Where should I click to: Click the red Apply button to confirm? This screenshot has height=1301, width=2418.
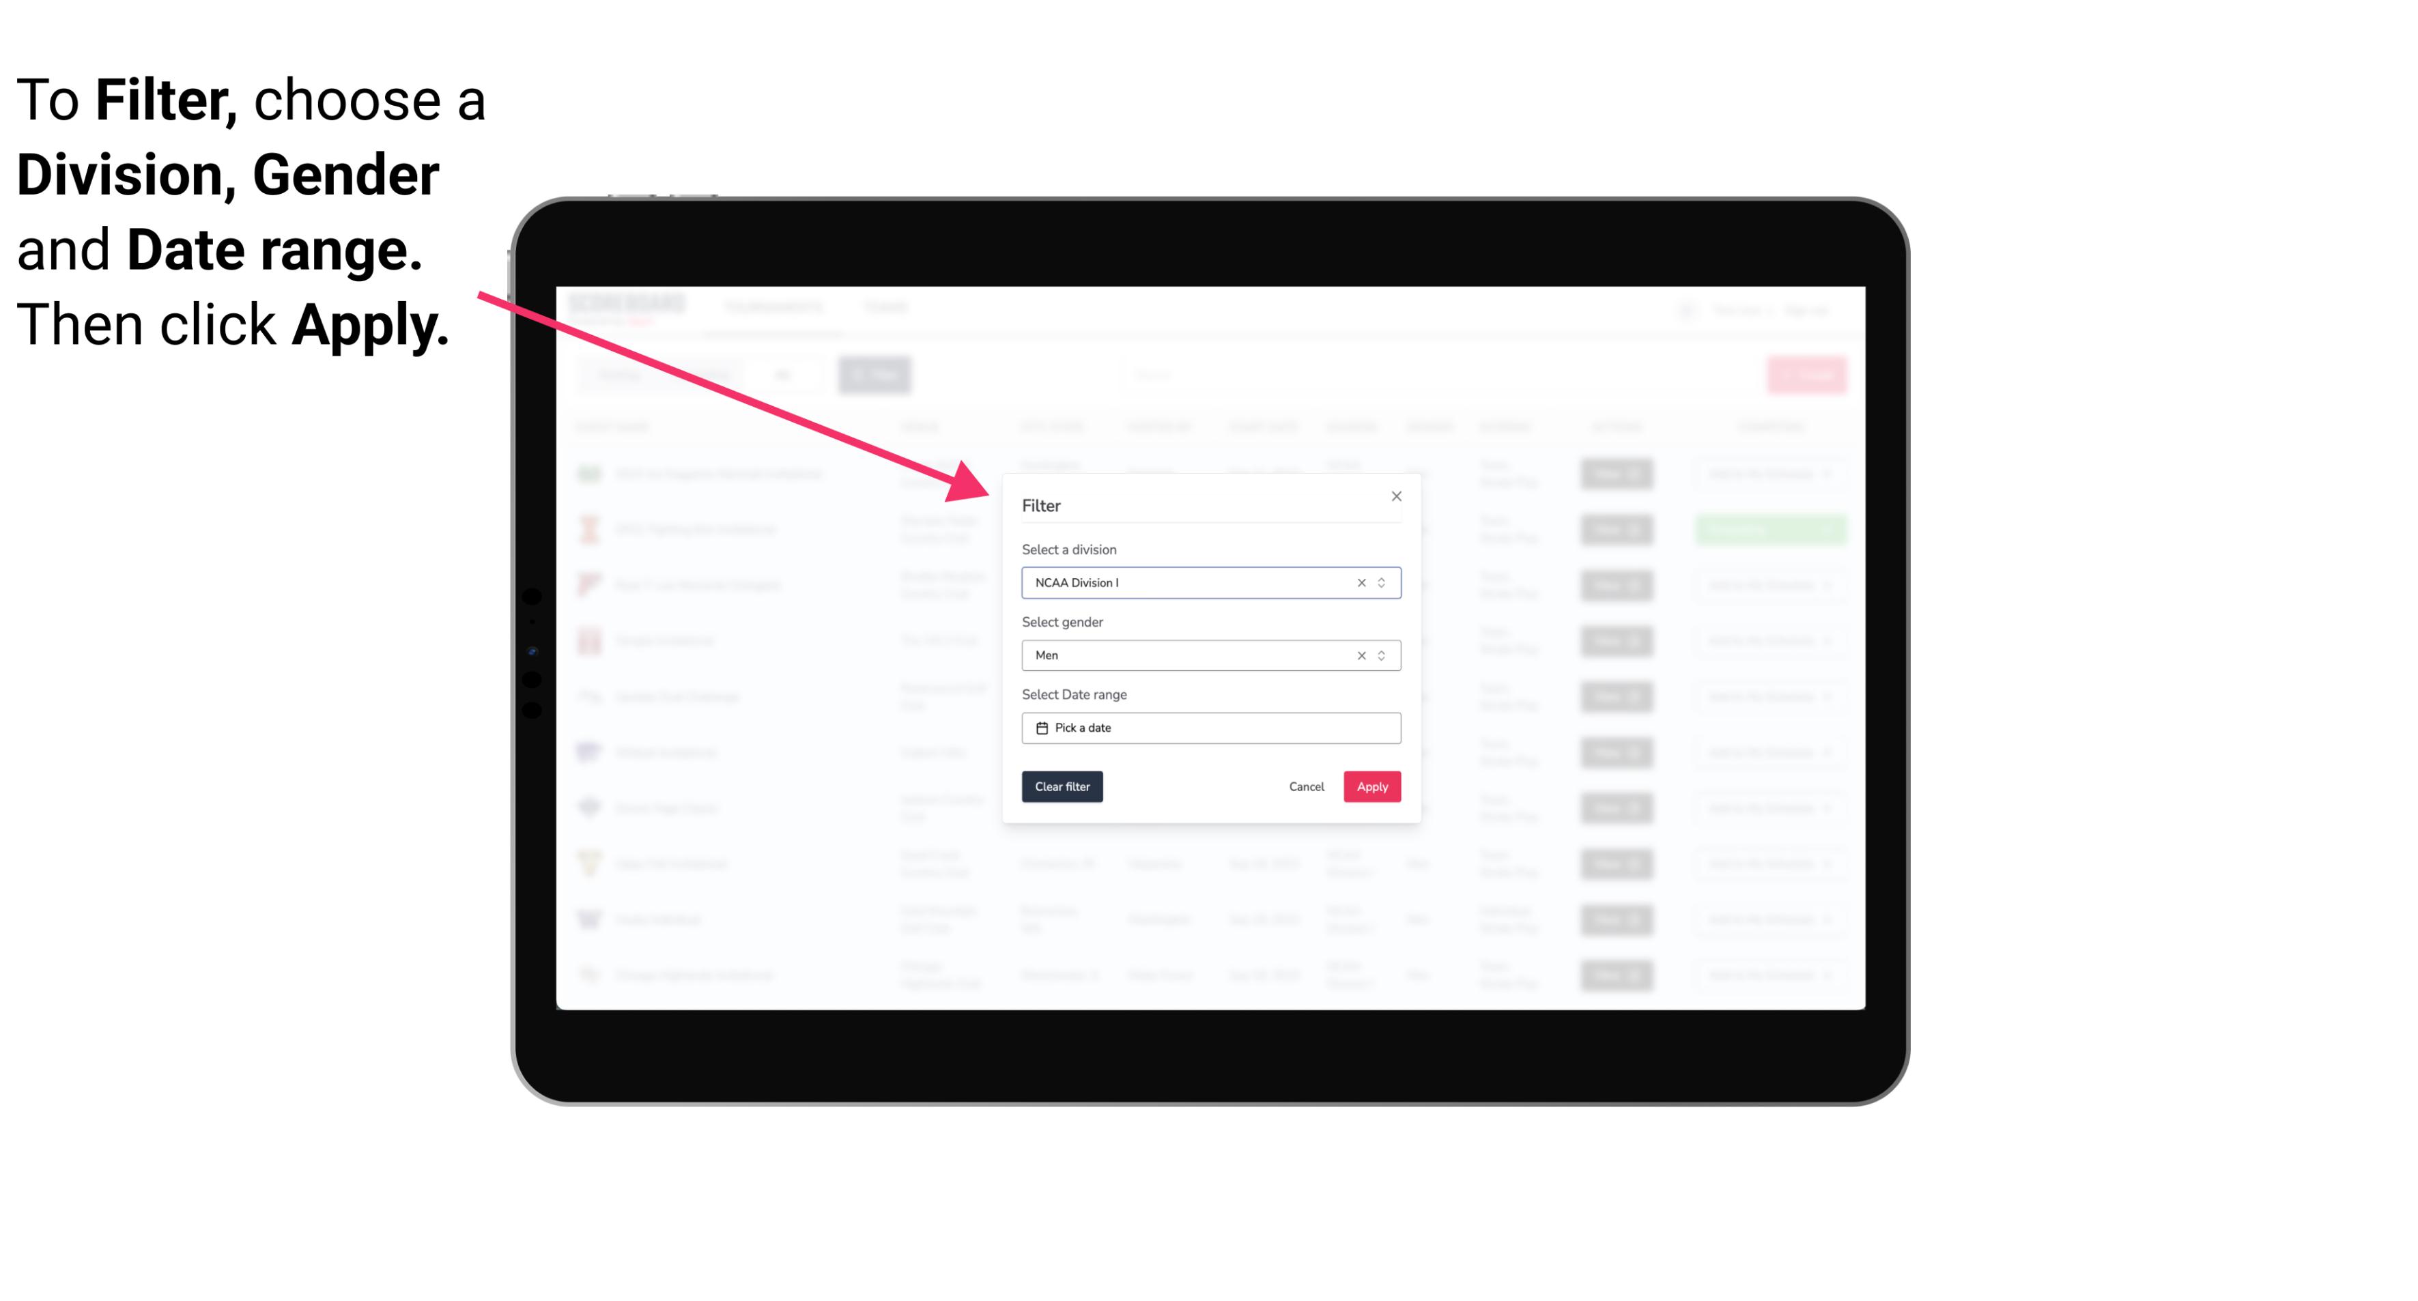[x=1371, y=787]
